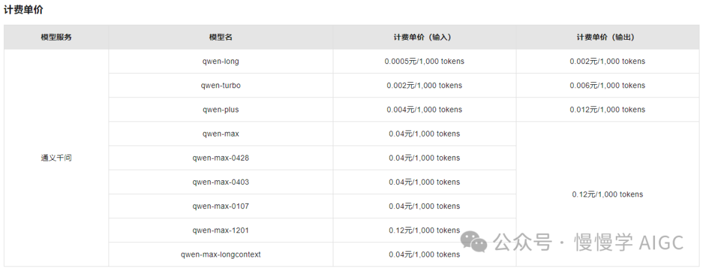Image resolution: width=706 pixels, height=271 pixels.
Task: Select the qwen-max-0428 model name
Action: point(220,158)
